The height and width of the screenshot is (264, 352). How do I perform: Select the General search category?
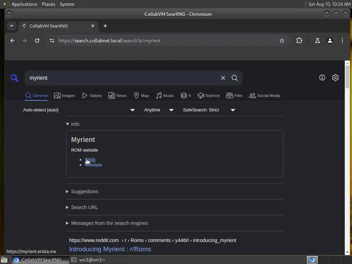point(36,96)
